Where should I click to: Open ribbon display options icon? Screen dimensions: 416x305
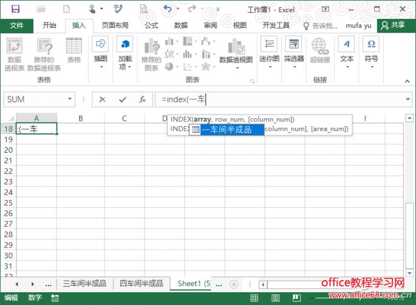point(326,9)
